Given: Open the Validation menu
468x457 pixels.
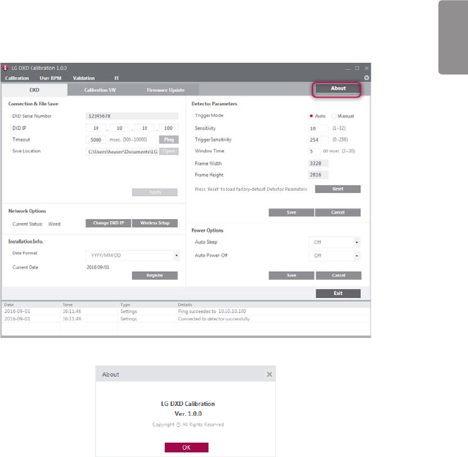Looking at the screenshot, I should click(84, 78).
